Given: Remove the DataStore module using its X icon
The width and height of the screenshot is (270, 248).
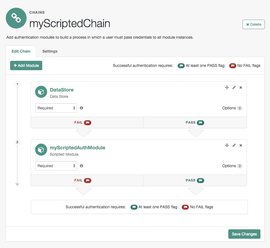Looking at the screenshot, I should point(241,87).
